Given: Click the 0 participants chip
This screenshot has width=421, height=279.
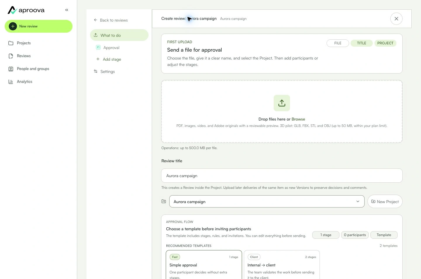Looking at the screenshot, I should (355, 235).
